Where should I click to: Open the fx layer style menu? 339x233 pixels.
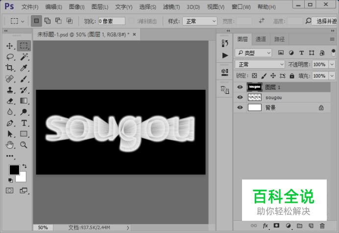[266, 226]
